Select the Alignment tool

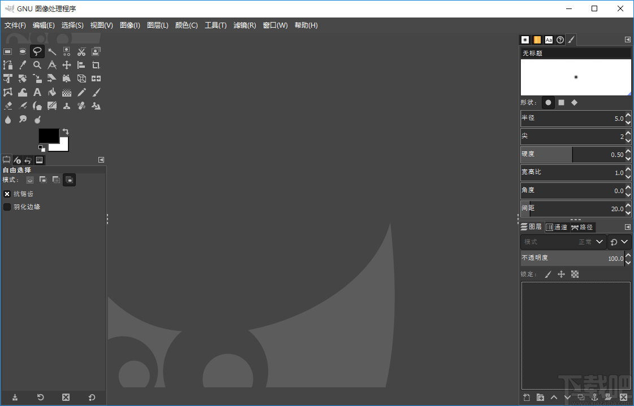pos(81,65)
